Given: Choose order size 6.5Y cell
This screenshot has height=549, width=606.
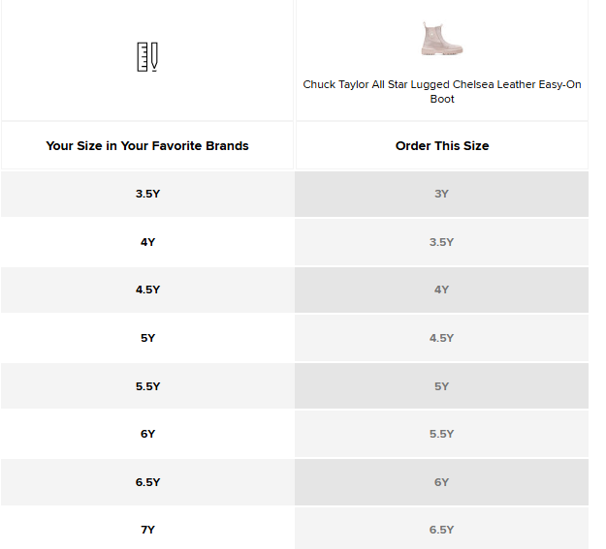Looking at the screenshot, I should pyautogui.click(x=442, y=530).
